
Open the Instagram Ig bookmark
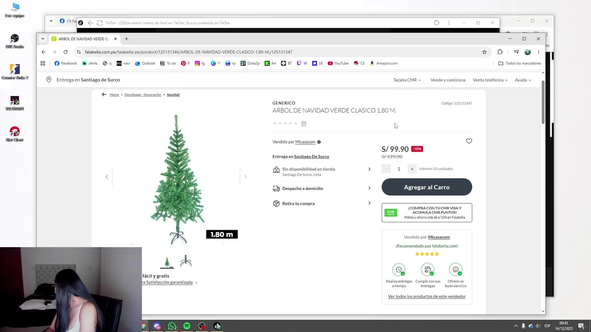(x=200, y=63)
